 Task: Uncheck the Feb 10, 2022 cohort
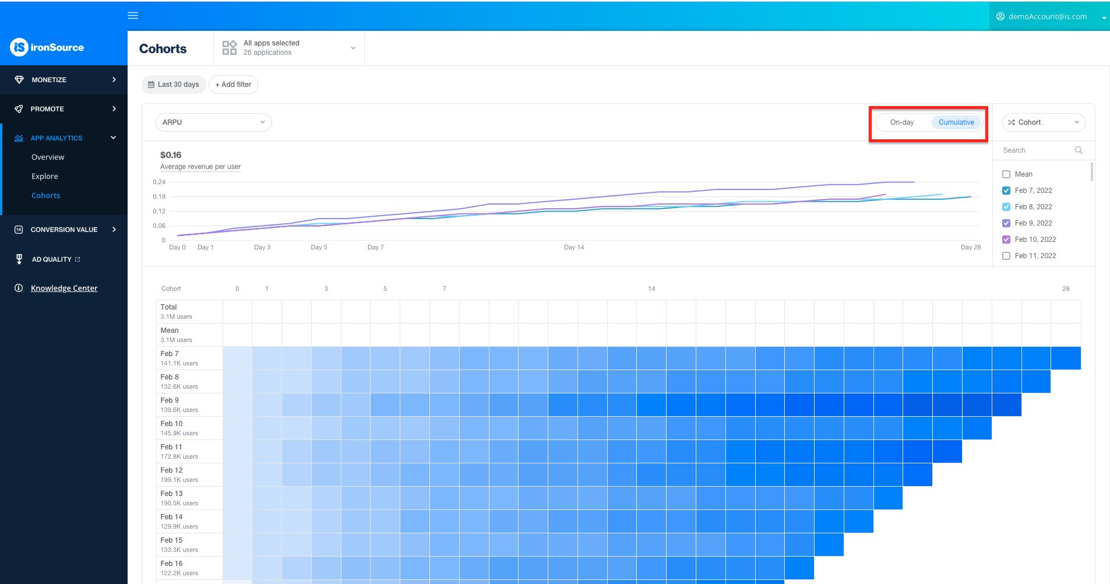[1006, 240]
